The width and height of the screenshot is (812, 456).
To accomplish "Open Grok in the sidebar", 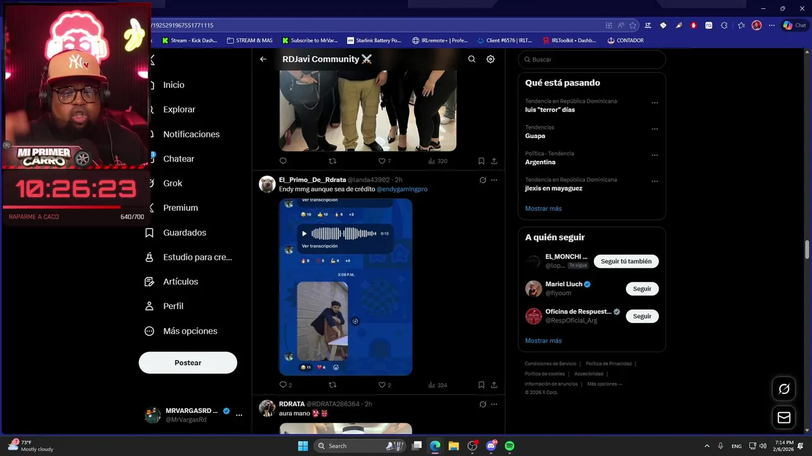I will pos(172,184).
